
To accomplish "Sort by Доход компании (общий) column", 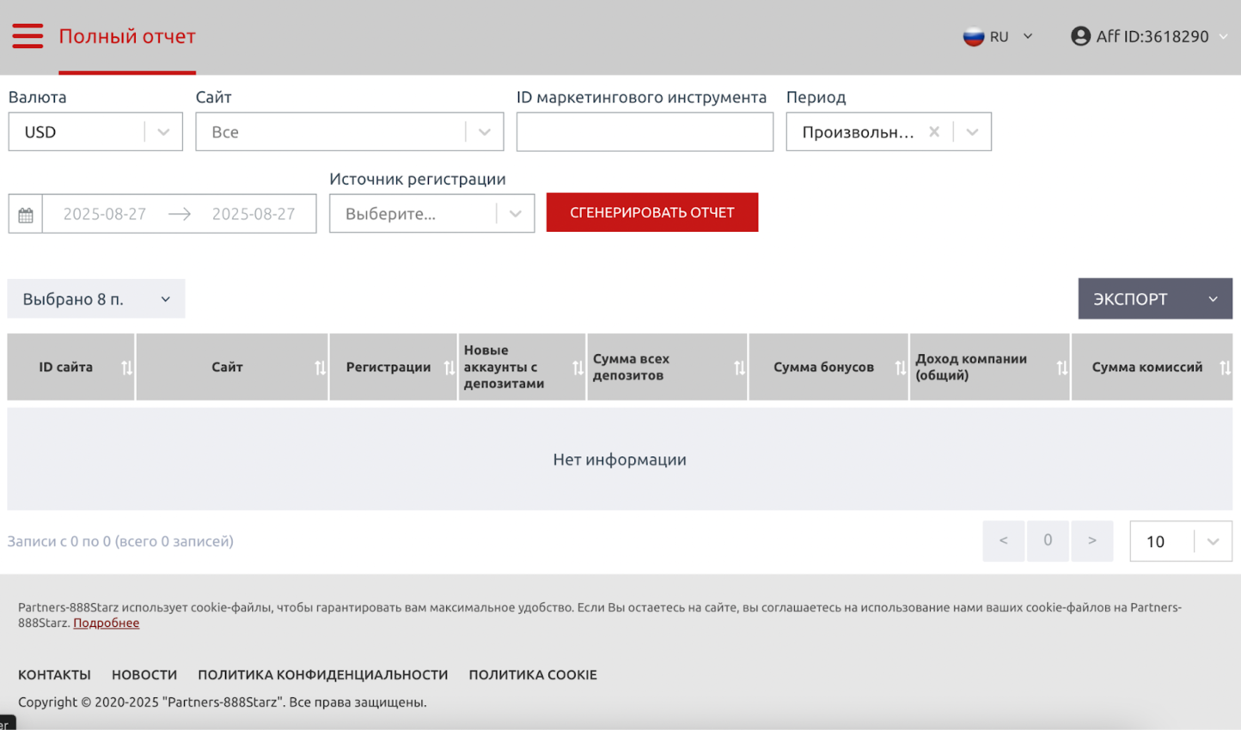I will click(x=1061, y=368).
